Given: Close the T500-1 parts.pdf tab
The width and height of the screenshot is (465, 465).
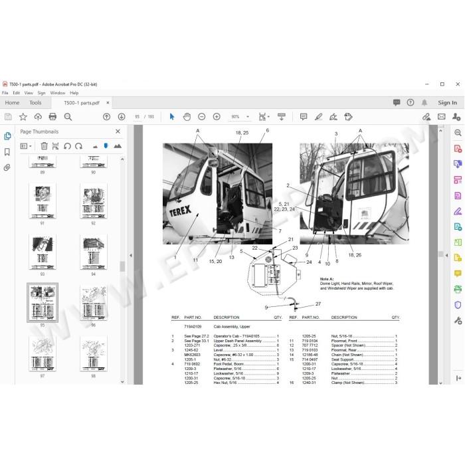Looking at the screenshot, I should click(x=108, y=102).
